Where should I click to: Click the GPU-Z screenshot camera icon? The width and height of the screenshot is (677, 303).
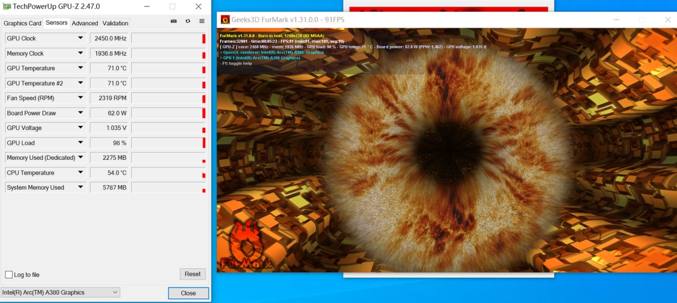173,21
